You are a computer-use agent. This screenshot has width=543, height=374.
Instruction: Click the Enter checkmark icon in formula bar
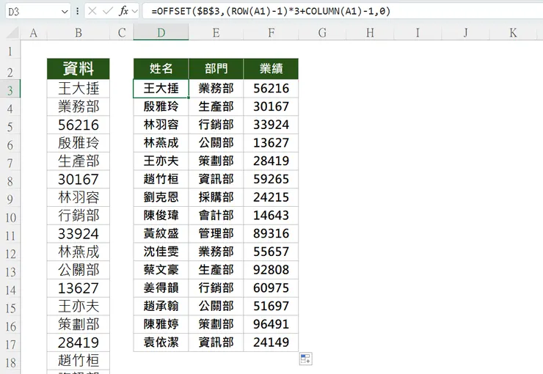coord(108,11)
